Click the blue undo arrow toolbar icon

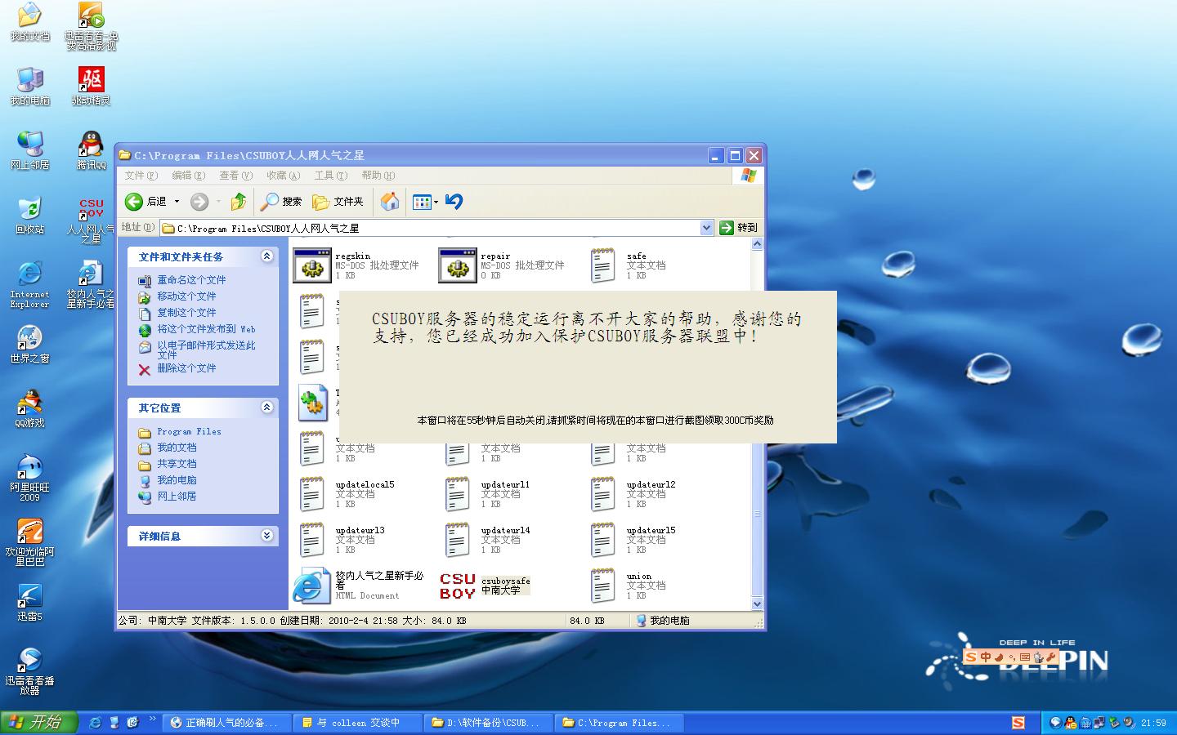click(454, 202)
